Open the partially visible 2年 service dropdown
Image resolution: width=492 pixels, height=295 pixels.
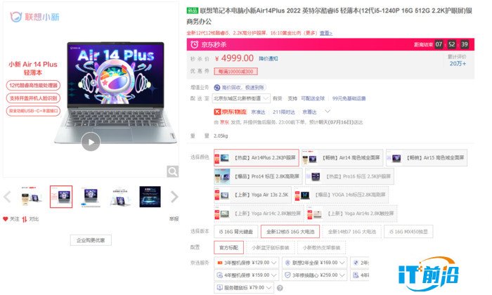360,263
